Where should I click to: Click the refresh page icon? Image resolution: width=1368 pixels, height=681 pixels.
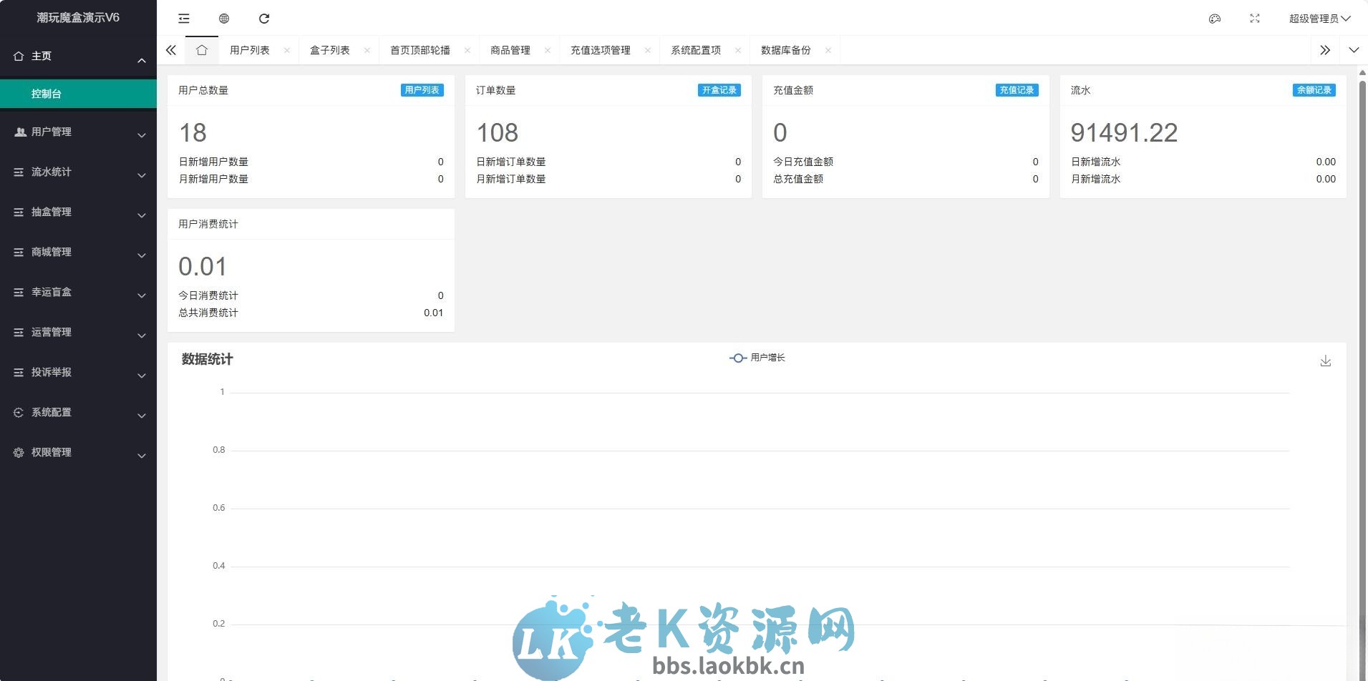tap(266, 18)
